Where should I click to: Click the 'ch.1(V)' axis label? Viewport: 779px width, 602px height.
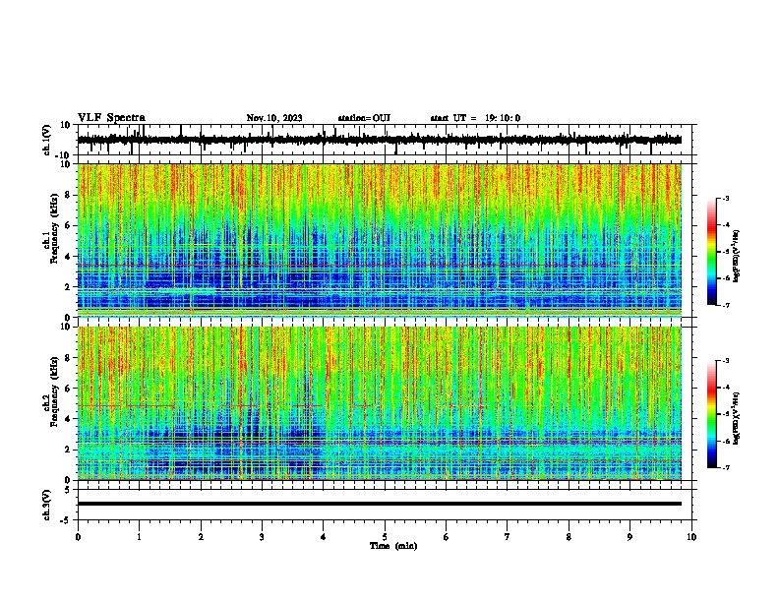coord(46,140)
